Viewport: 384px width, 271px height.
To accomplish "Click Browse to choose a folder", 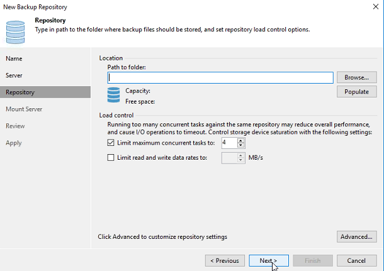I will 357,77.
